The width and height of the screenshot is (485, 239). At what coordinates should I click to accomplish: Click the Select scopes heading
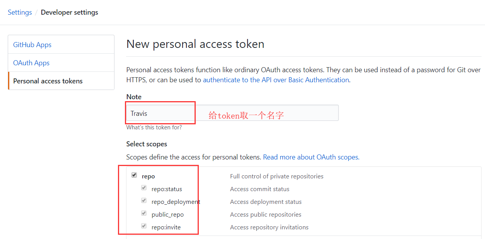tap(147, 144)
